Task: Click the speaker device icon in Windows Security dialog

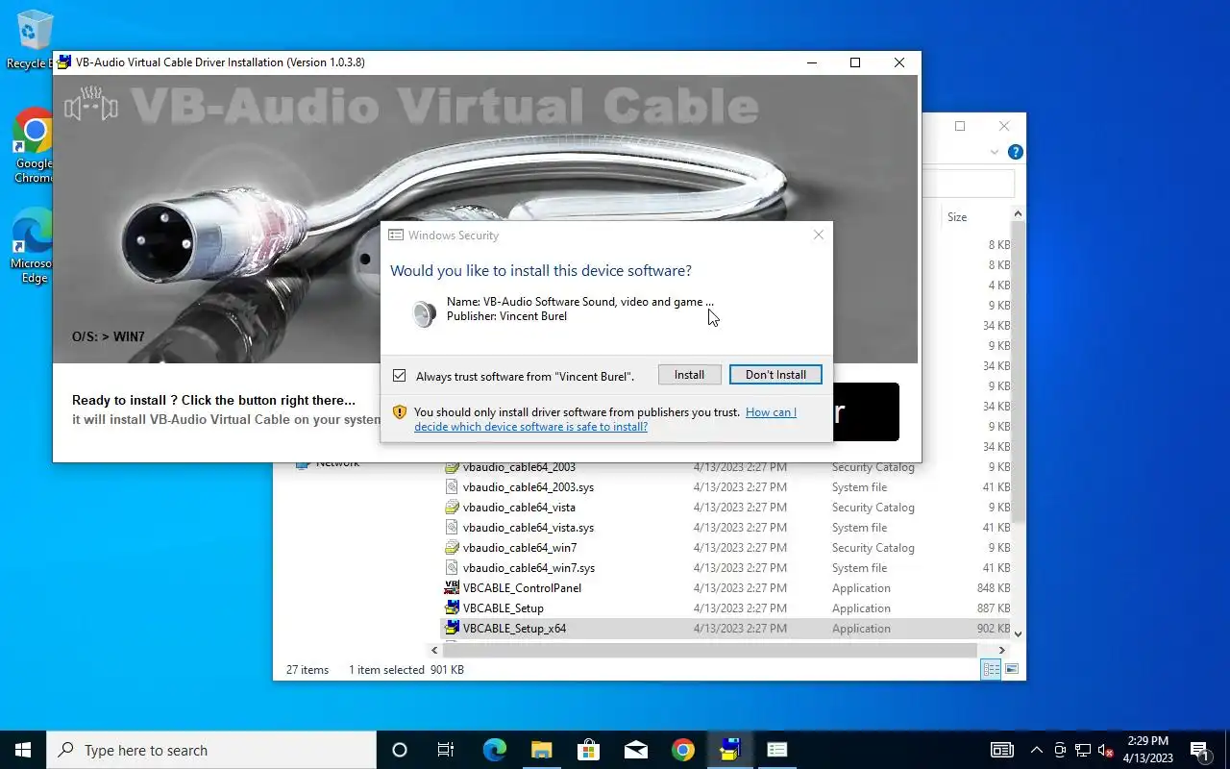Action: pos(424,313)
